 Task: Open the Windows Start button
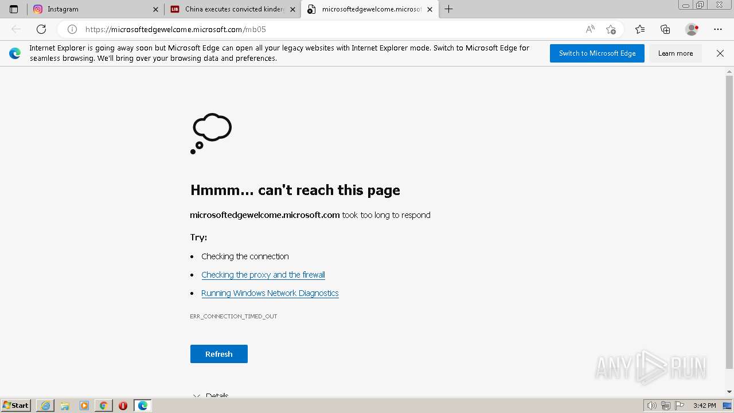(16, 406)
